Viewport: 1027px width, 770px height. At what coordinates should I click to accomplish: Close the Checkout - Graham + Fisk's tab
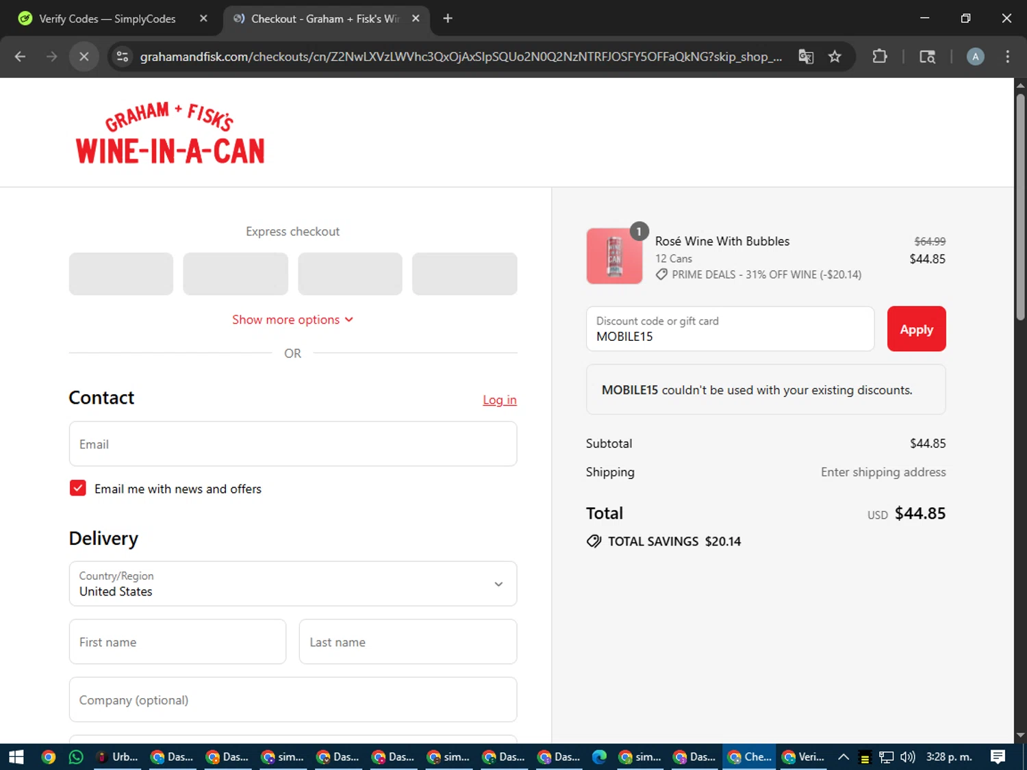(416, 18)
